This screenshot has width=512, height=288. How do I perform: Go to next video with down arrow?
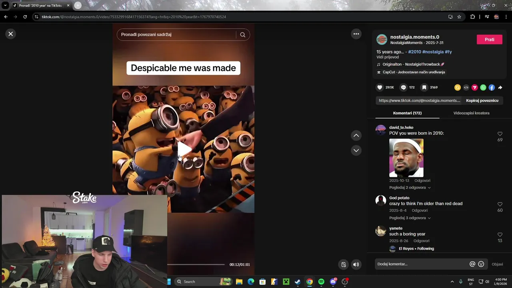click(x=356, y=150)
